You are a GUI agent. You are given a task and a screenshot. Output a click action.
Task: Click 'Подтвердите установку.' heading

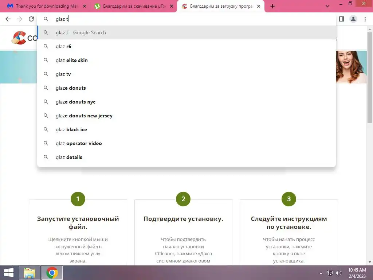click(x=183, y=219)
